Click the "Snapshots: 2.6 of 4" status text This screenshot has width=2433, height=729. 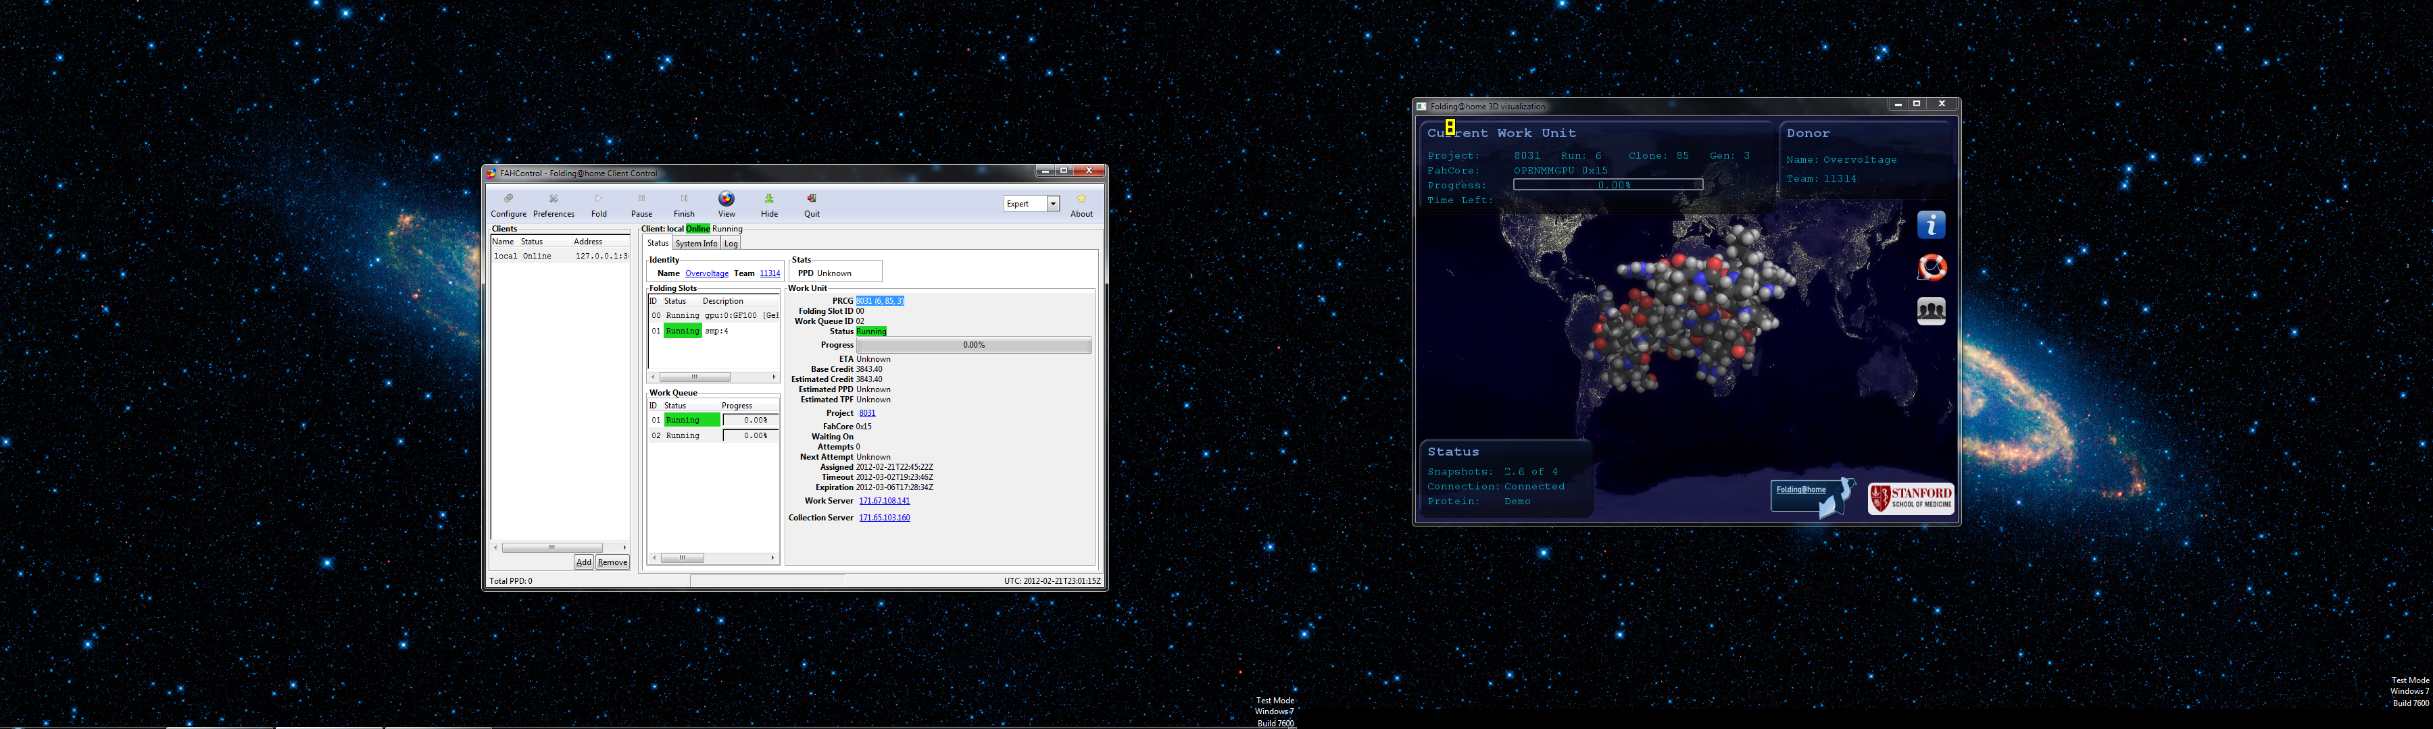pos(1492,472)
